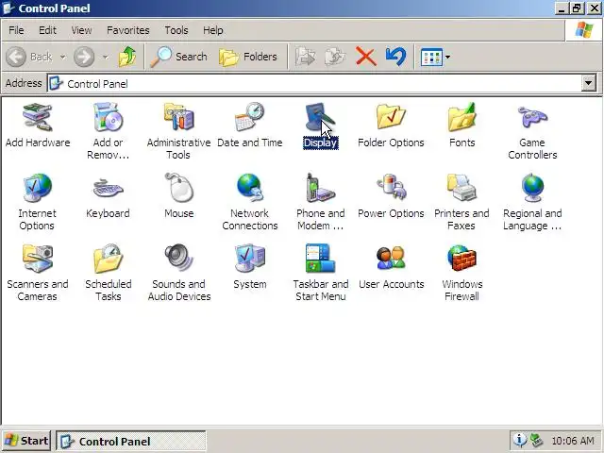Viewport: 604px width, 453px height.
Task: Open the Views dropdown button
Action: point(435,57)
